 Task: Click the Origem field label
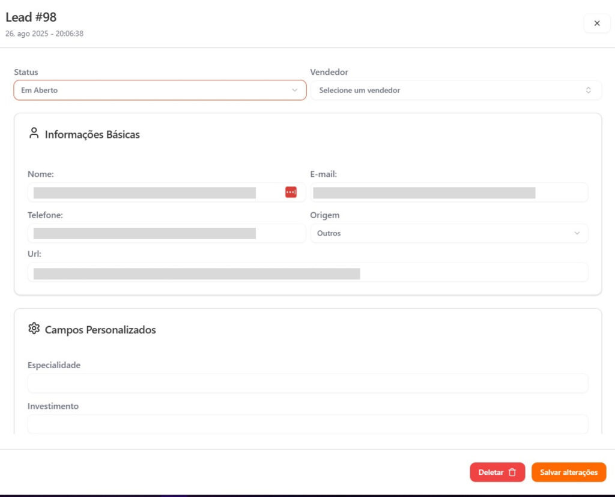[324, 215]
